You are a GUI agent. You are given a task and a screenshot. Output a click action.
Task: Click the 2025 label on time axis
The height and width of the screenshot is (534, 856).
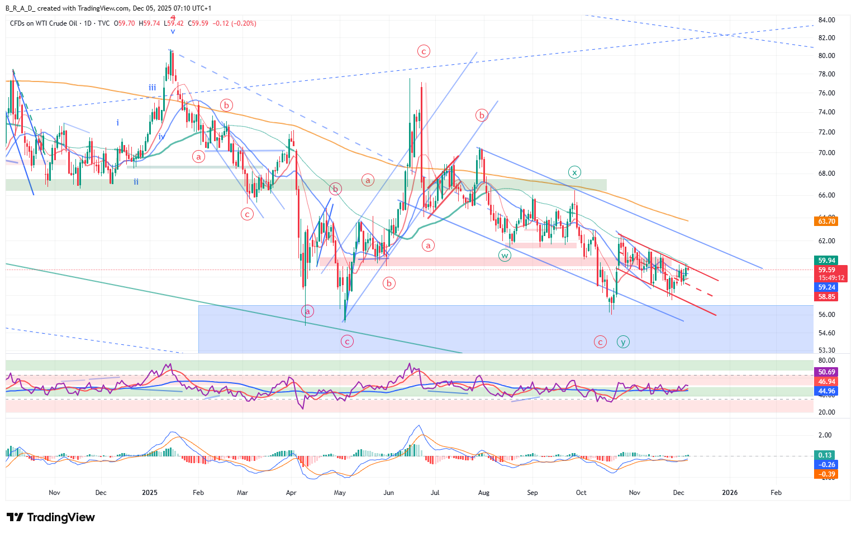pos(150,493)
